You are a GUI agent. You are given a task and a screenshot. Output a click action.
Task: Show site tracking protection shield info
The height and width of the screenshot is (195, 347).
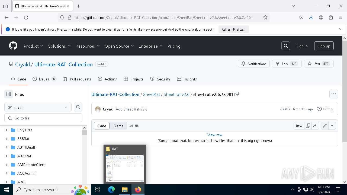point(62,17)
